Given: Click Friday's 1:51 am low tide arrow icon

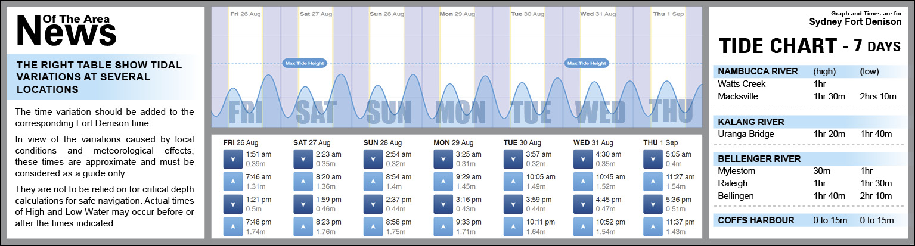Looking at the screenshot, I should click(232, 158).
